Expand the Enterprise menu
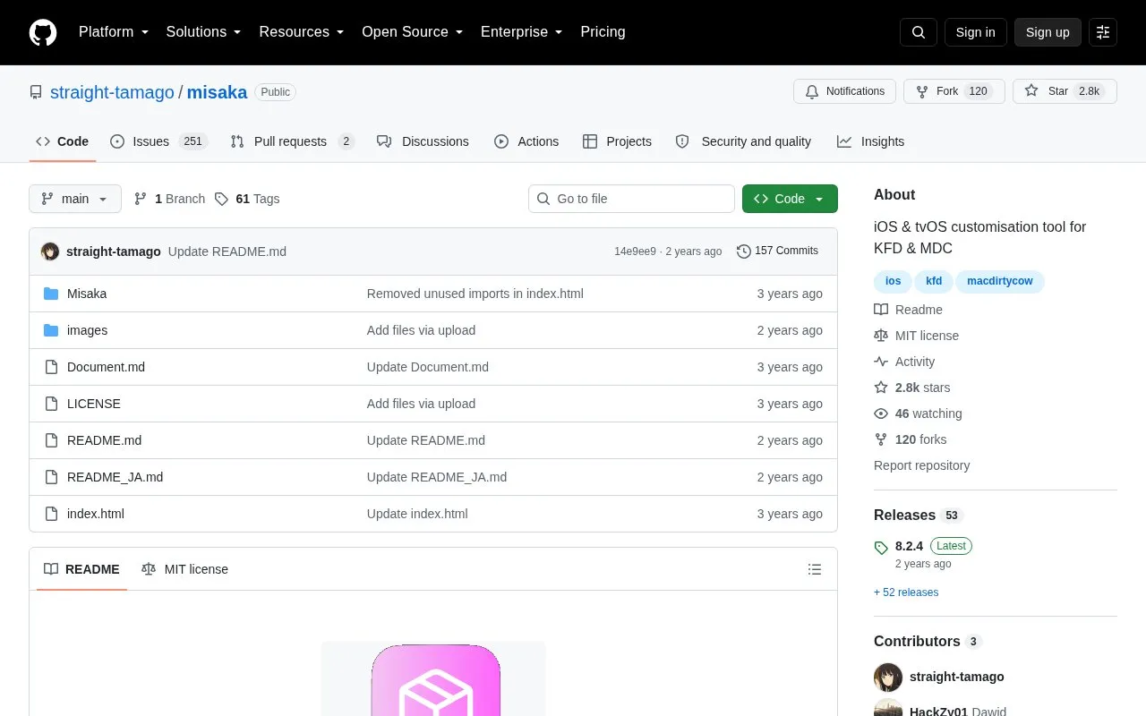 click(x=522, y=32)
